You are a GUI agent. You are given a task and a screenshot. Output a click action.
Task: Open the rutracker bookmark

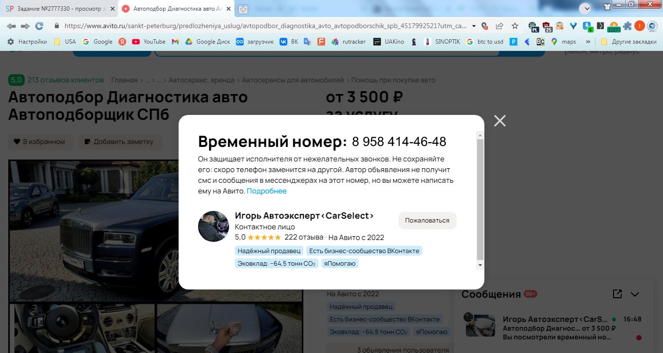[x=348, y=42]
